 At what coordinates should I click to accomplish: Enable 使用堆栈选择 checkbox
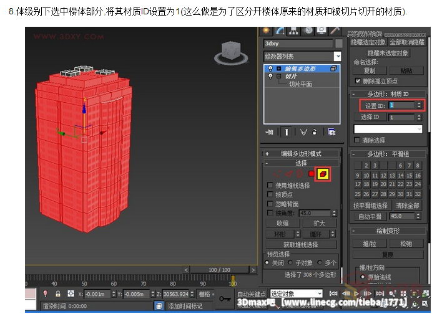pos(270,185)
